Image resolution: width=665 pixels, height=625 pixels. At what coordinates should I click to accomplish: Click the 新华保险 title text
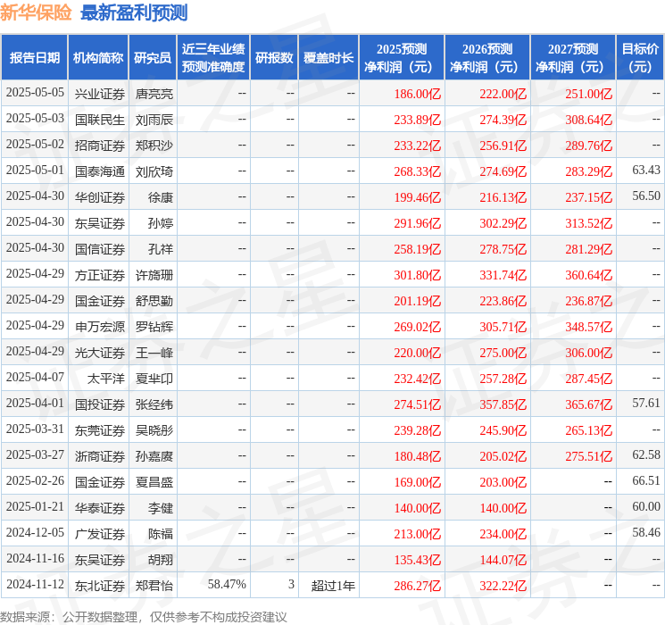[36, 12]
